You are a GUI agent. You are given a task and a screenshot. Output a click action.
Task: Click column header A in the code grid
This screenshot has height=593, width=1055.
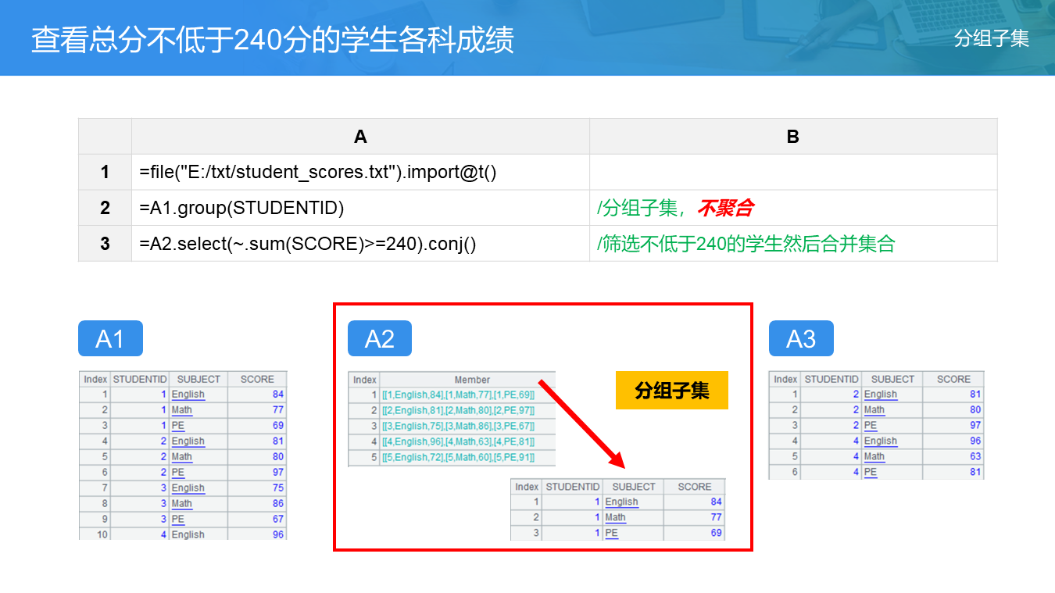coord(359,137)
